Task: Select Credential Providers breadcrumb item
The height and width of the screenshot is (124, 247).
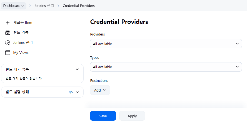Action: [79, 6]
